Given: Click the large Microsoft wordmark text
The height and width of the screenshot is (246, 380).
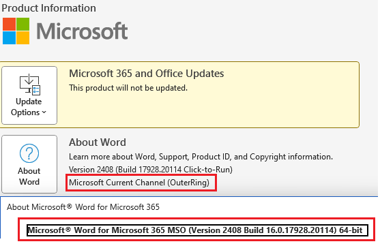Looking at the screenshot, I should (82, 31).
